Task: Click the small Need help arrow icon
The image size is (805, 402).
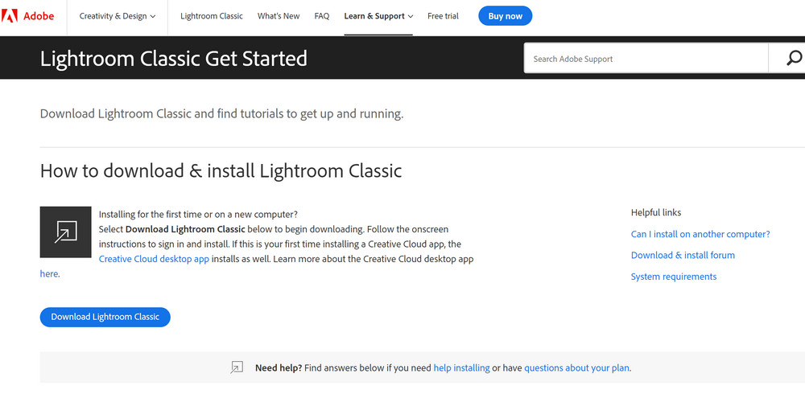Action: click(237, 367)
